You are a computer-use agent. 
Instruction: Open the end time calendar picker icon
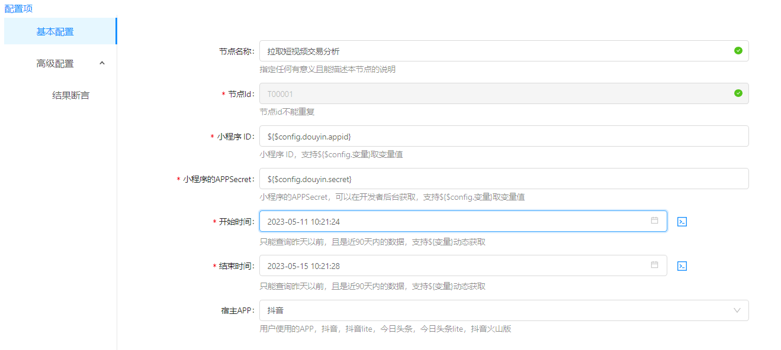(x=654, y=265)
